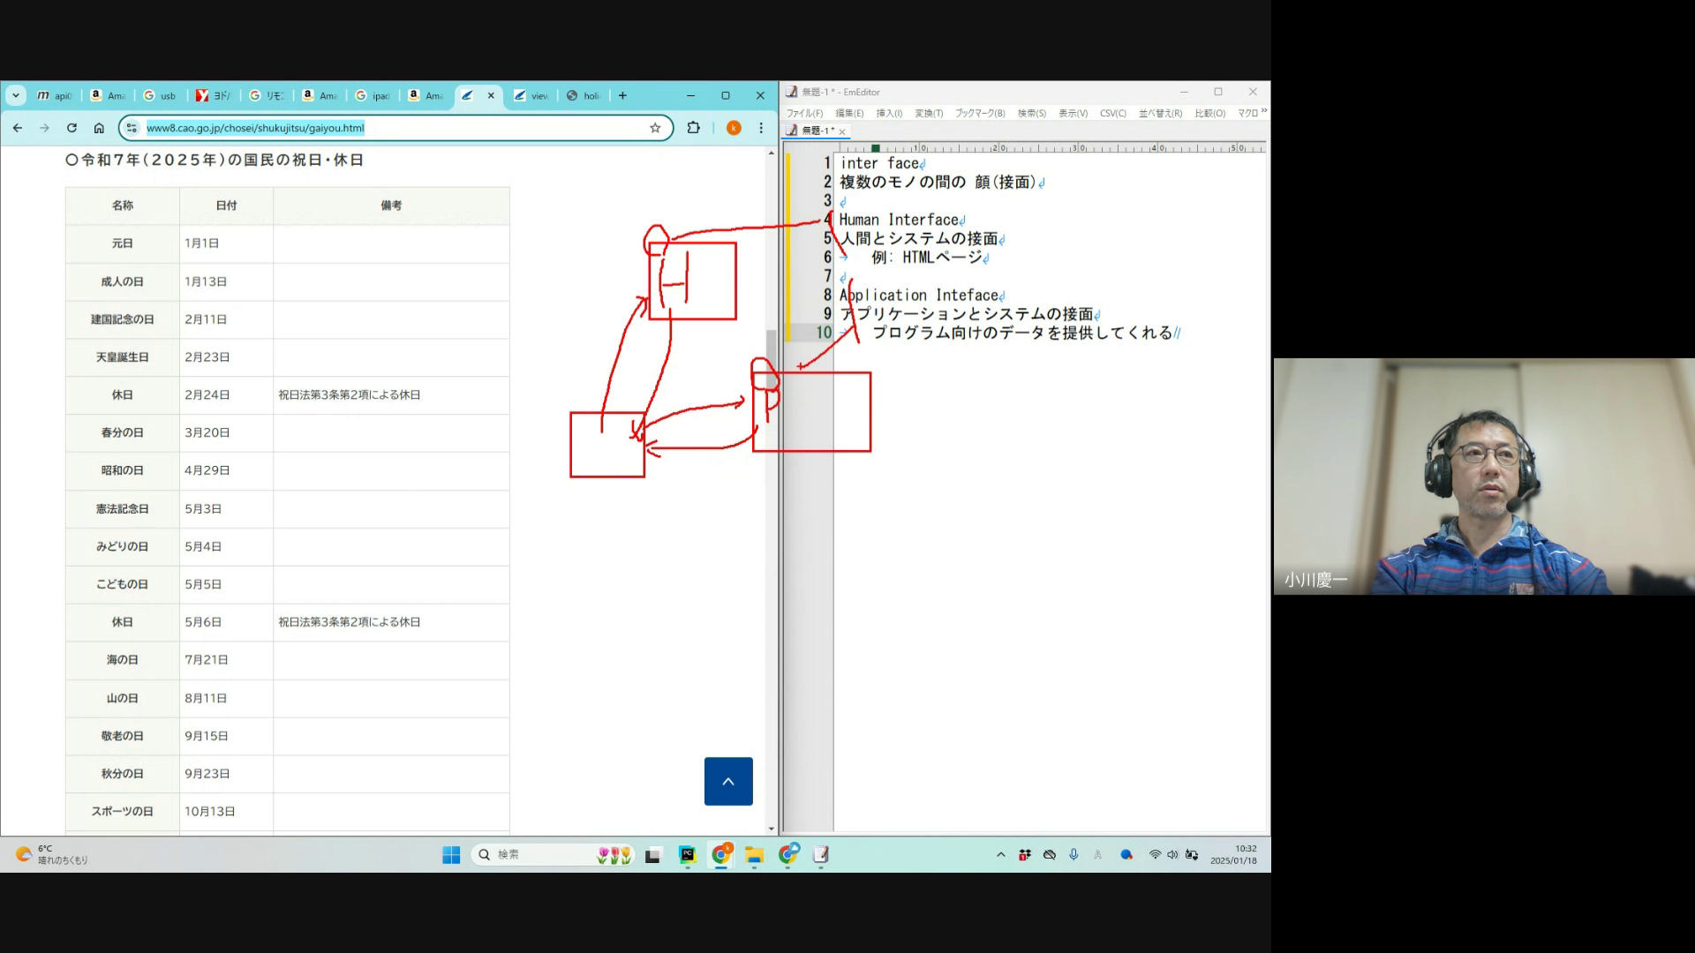This screenshot has height=953, width=1695.
Task: Click the orange profile avatar in Chrome
Action: tap(734, 128)
